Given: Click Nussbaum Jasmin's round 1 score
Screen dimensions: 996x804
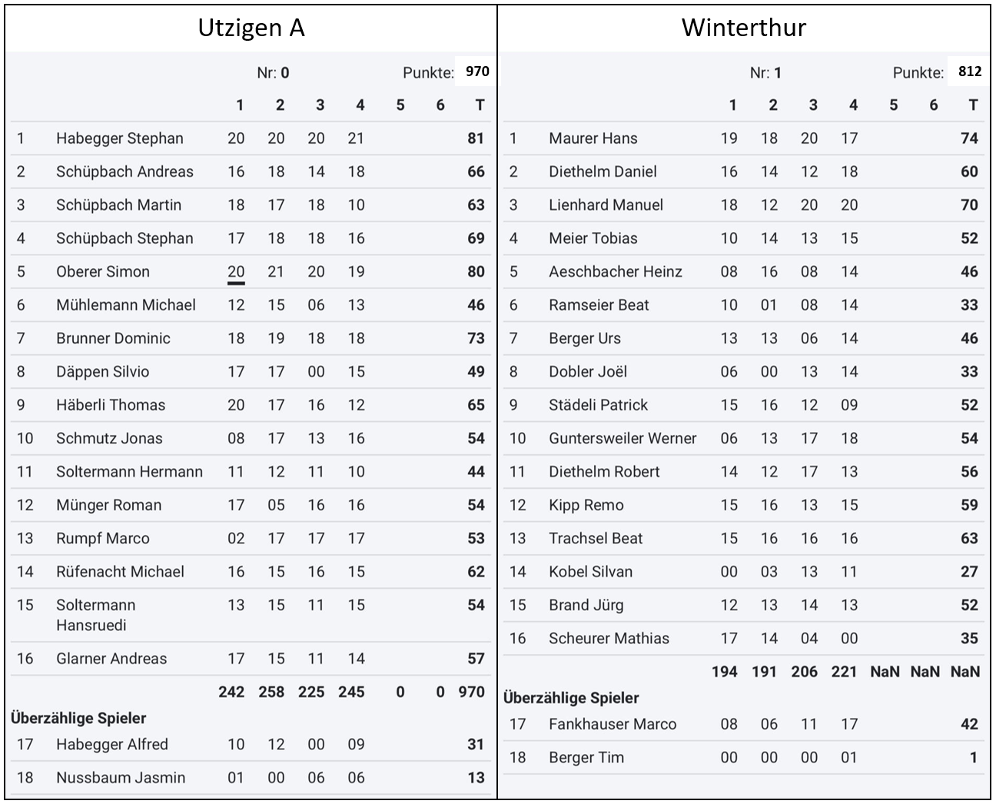Looking at the screenshot, I should point(236,778).
